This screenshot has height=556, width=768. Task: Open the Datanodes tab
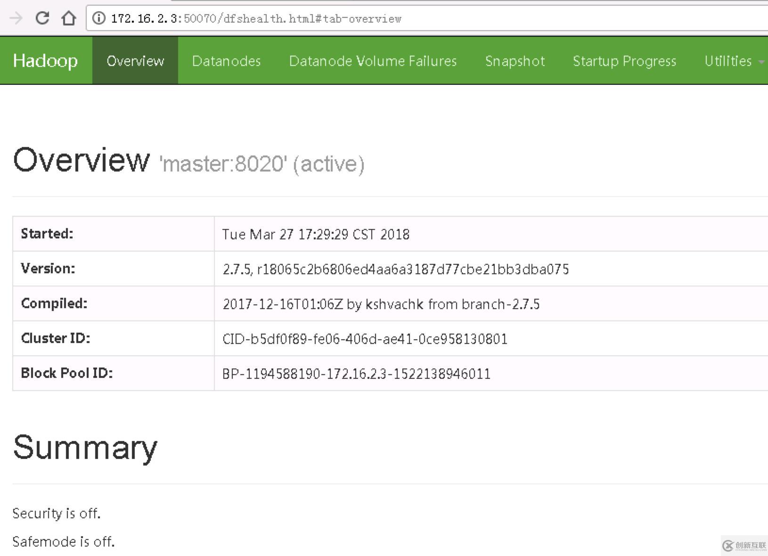(227, 61)
